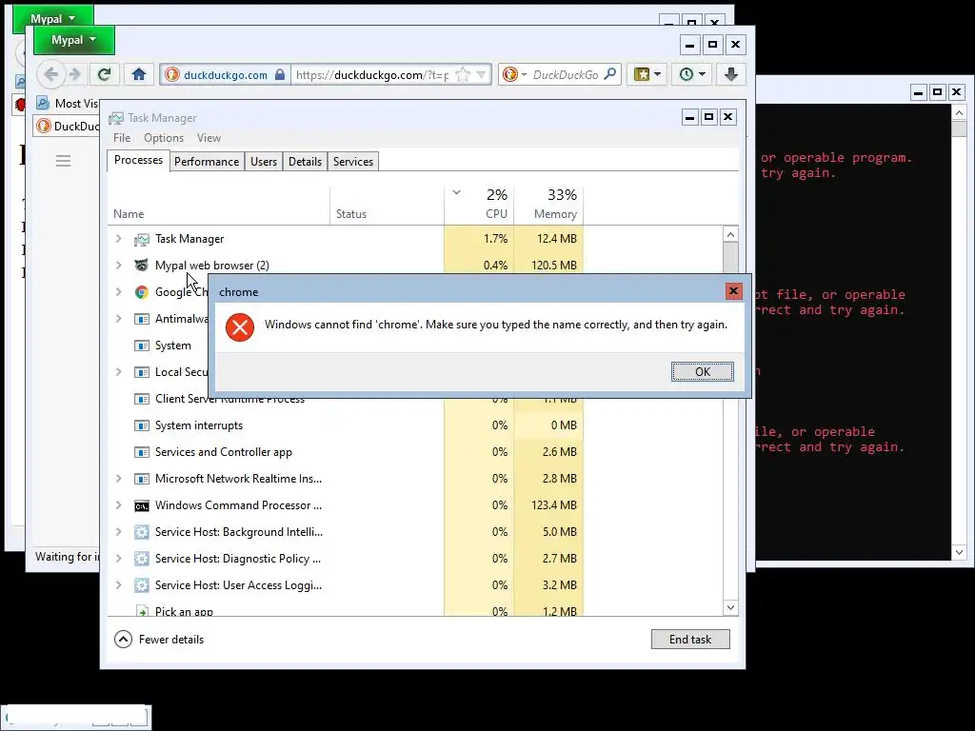The height and width of the screenshot is (731, 975).
Task: Bookmark this page with the star
Action: [x=462, y=74]
